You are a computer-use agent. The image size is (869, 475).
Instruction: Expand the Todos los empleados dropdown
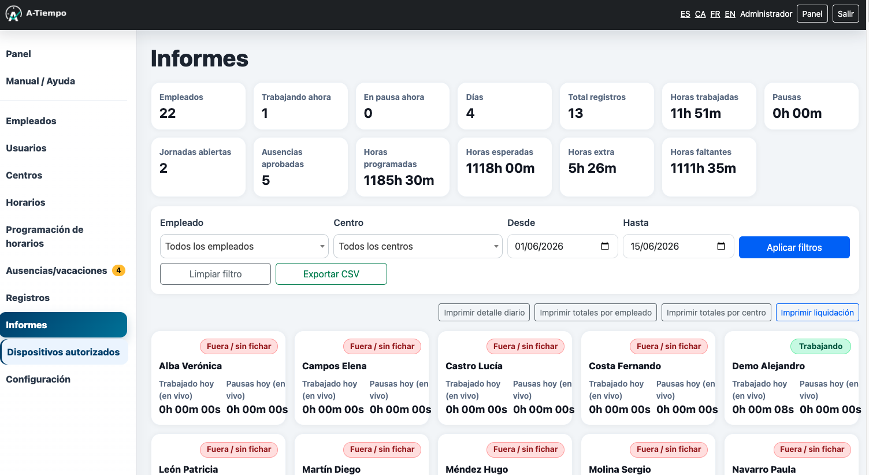point(244,246)
